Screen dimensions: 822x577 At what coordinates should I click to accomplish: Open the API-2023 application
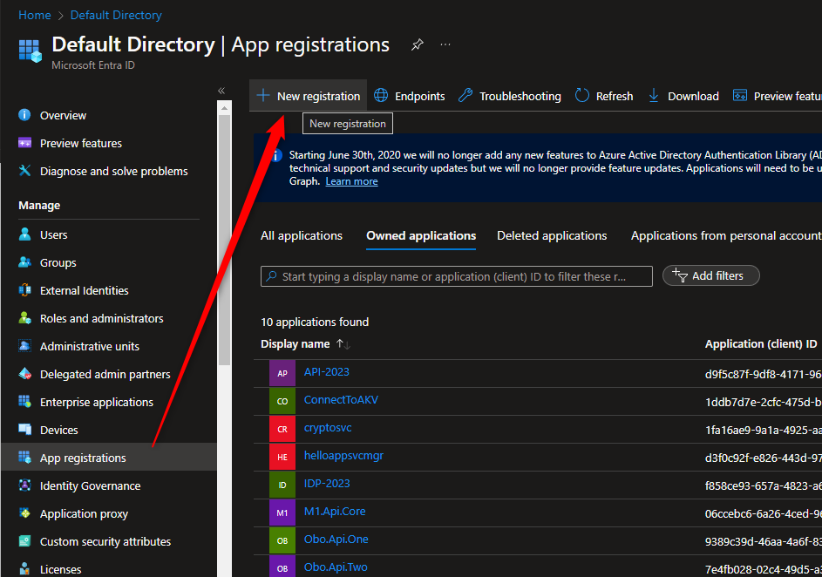coord(326,372)
